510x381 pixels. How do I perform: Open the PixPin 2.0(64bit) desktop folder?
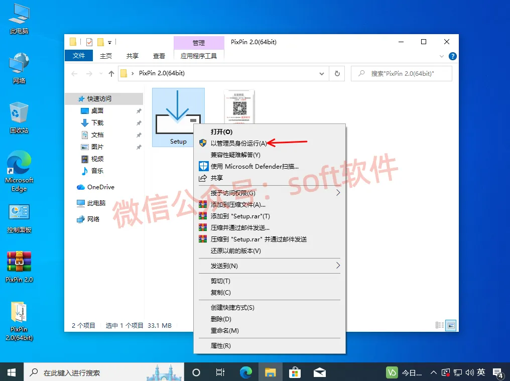pos(19,321)
